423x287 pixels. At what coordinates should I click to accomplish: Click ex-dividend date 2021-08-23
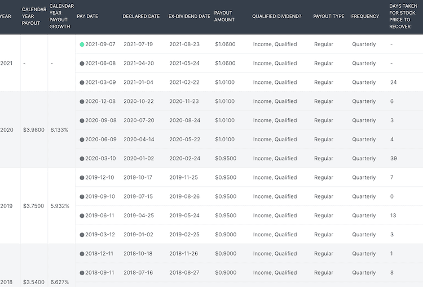(x=184, y=44)
